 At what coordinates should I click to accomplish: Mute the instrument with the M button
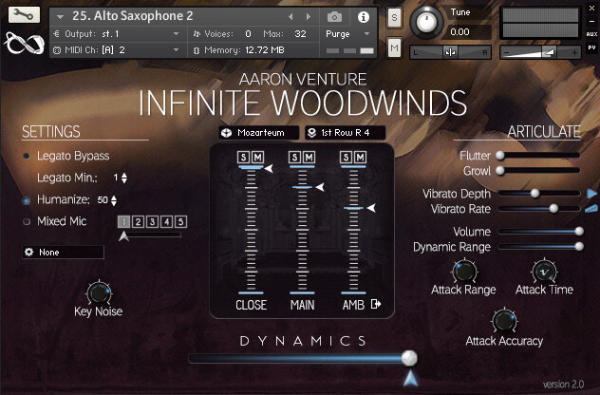(395, 47)
